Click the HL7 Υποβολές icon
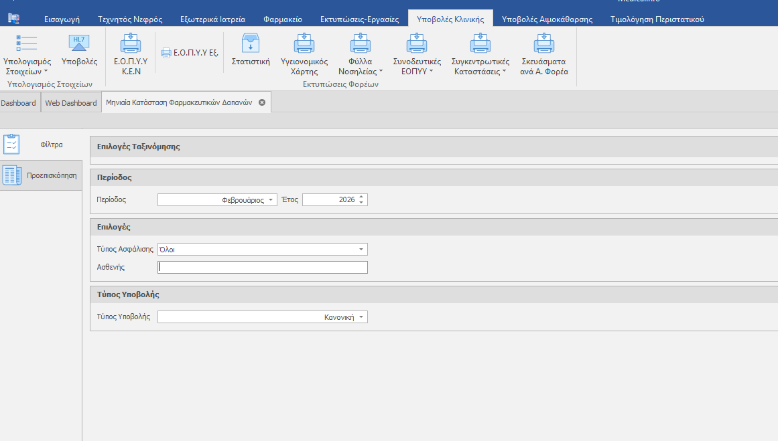This screenshot has height=441, width=778. click(x=79, y=44)
